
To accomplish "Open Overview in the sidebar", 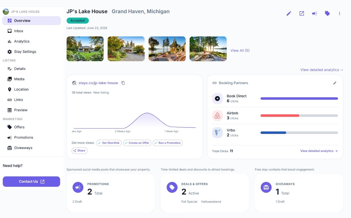I will [31, 21].
